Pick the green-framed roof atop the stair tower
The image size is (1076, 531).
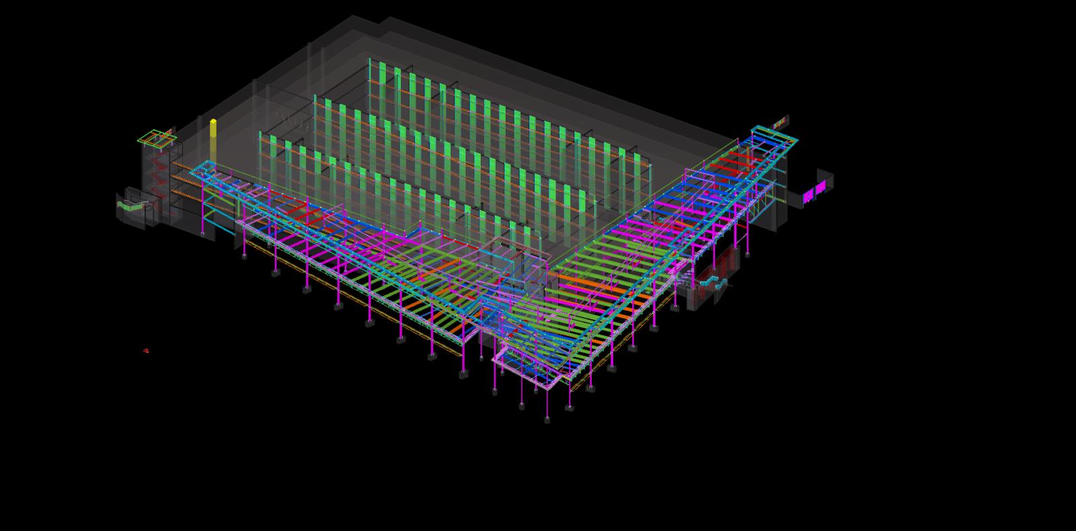(157, 139)
